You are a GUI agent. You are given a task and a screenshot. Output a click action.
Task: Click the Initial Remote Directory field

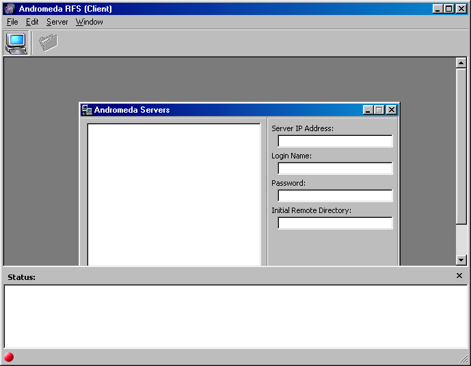pos(335,223)
